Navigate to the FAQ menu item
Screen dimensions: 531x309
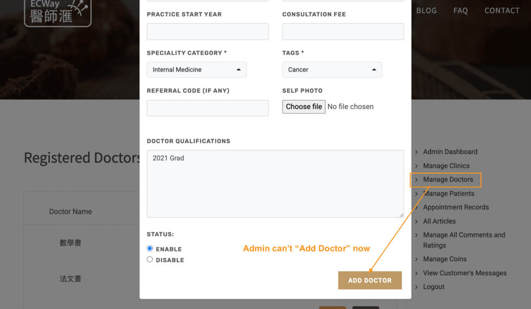pyautogui.click(x=460, y=10)
